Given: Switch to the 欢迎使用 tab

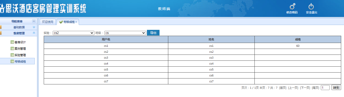Looking at the screenshot, I should tap(48, 22).
